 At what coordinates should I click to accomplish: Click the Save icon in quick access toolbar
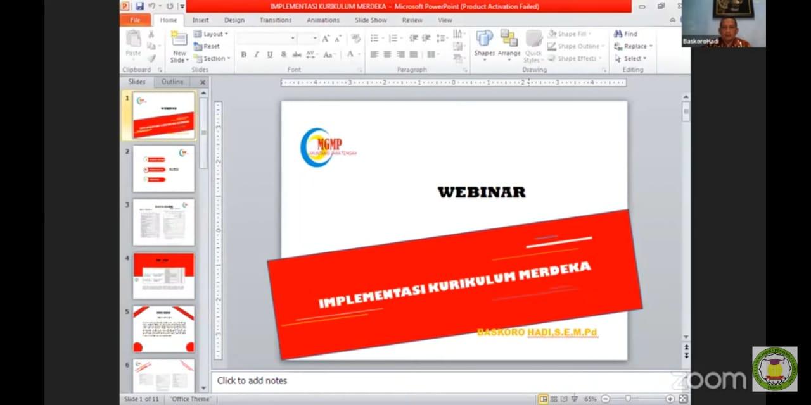[x=139, y=6]
